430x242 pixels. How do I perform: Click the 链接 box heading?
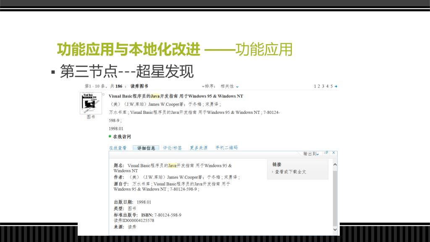coord(277,164)
